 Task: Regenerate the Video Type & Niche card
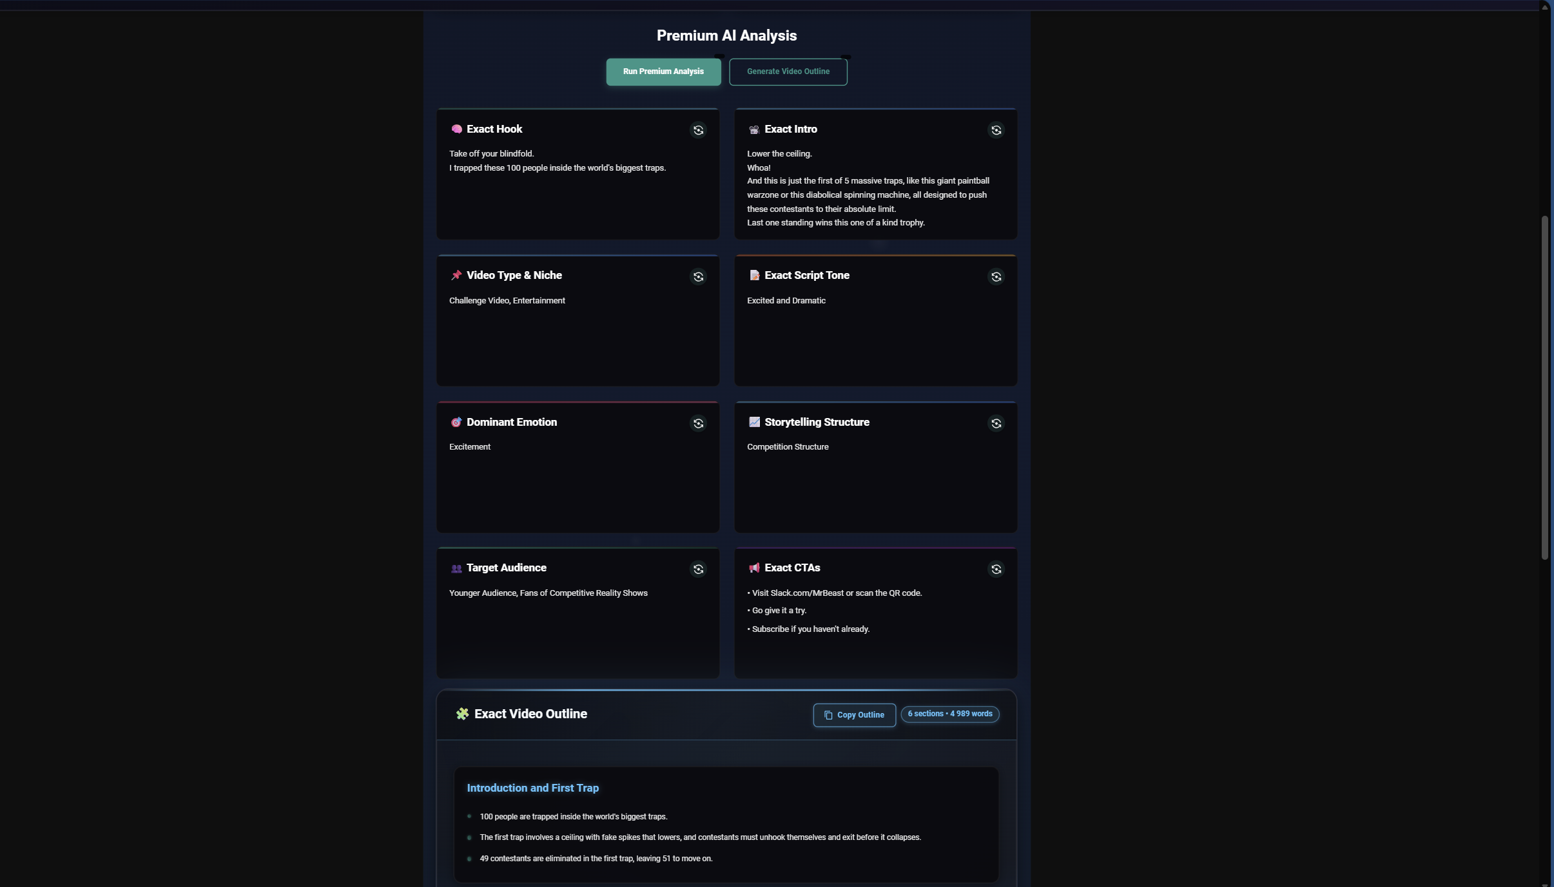pos(699,276)
